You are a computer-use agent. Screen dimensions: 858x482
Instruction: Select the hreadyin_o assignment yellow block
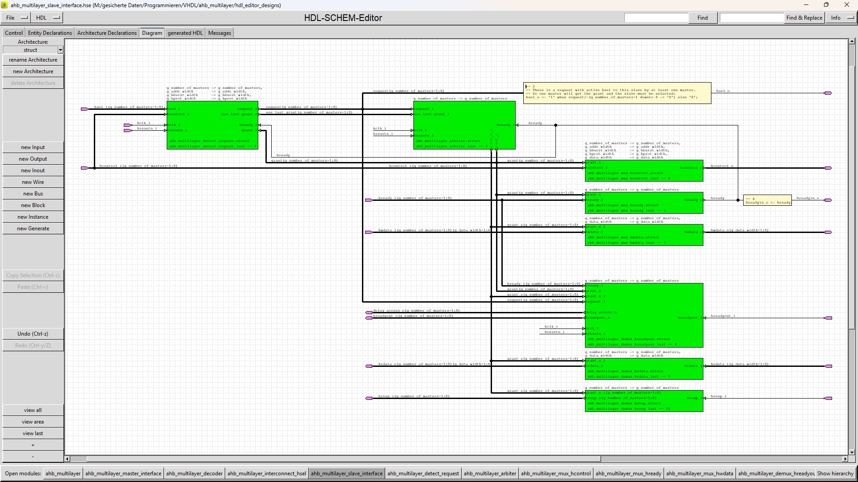point(767,200)
